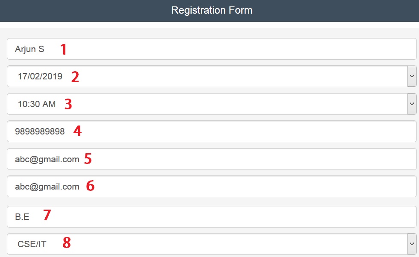Click the arrow button on time field

(412, 104)
